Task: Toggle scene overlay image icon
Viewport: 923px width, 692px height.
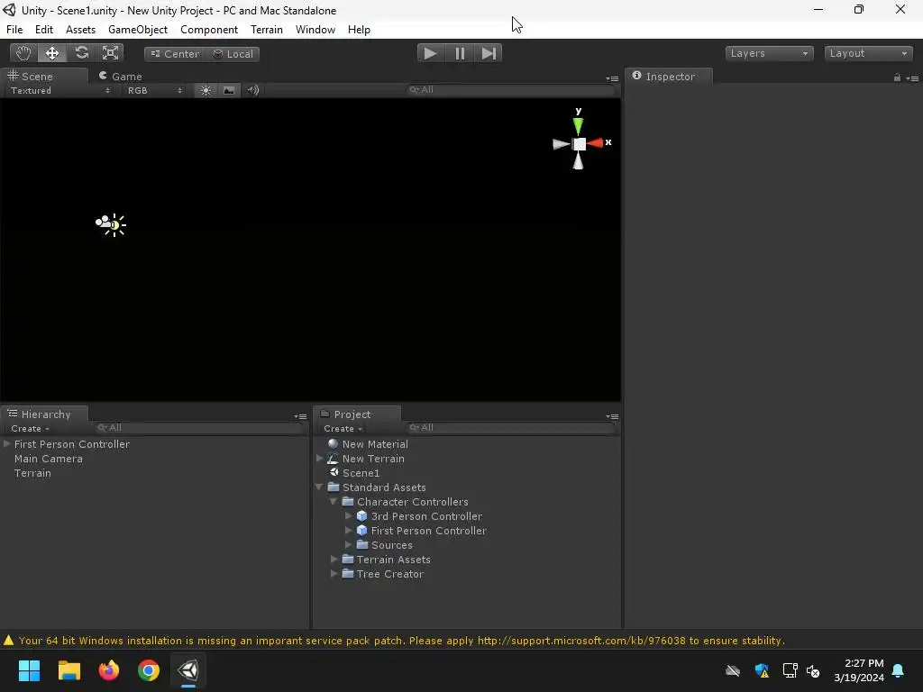Action: (229, 90)
